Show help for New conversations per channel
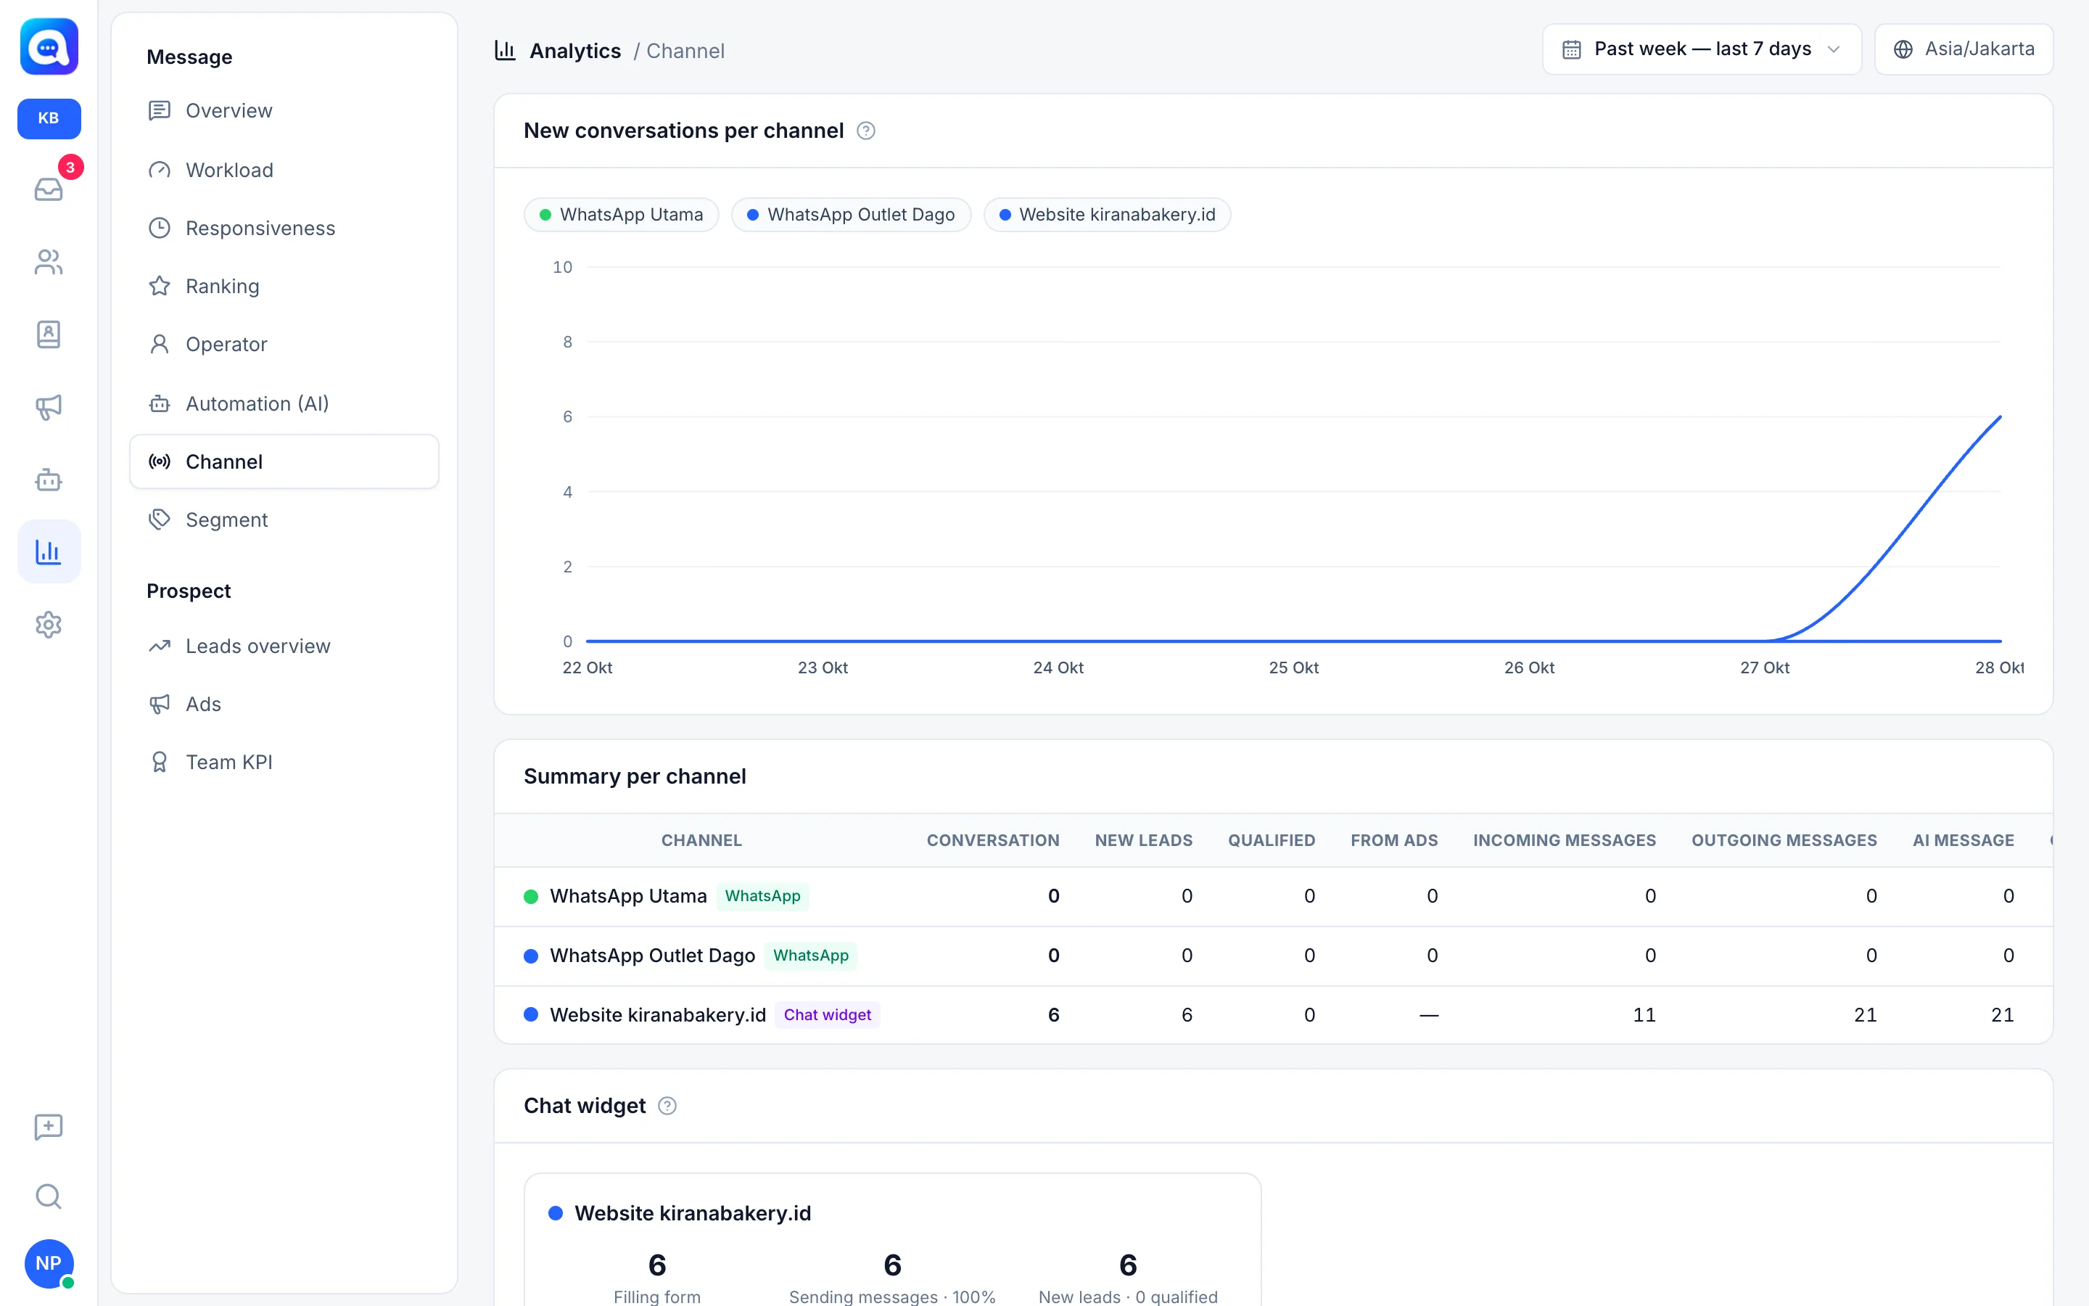The width and height of the screenshot is (2089, 1306). tap(866, 131)
